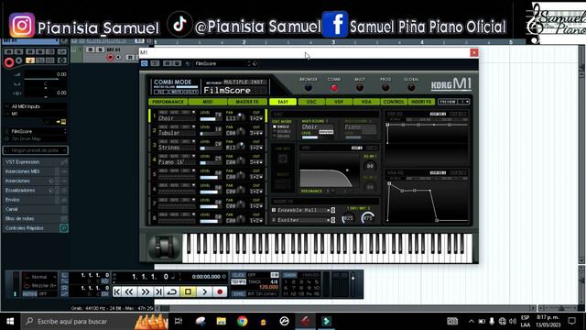Screen dimensions: 586x330
Task: Click the Controles Rápidos power icon
Action: [63, 228]
